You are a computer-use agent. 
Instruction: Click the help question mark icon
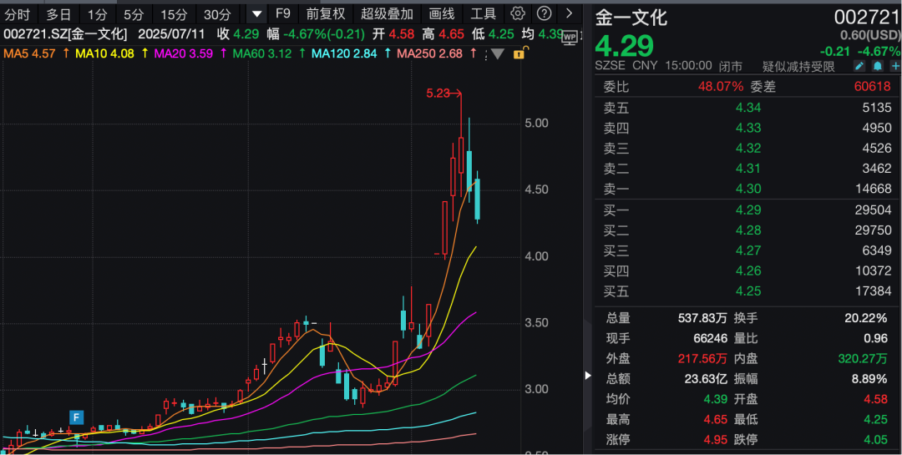tap(544, 13)
